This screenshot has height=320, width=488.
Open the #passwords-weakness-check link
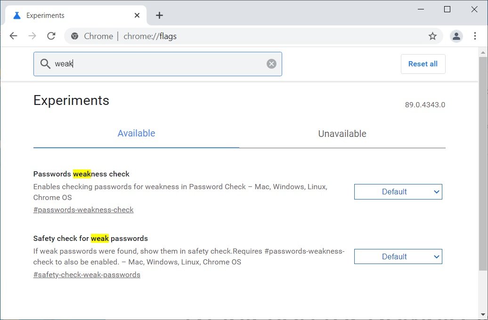(83, 210)
